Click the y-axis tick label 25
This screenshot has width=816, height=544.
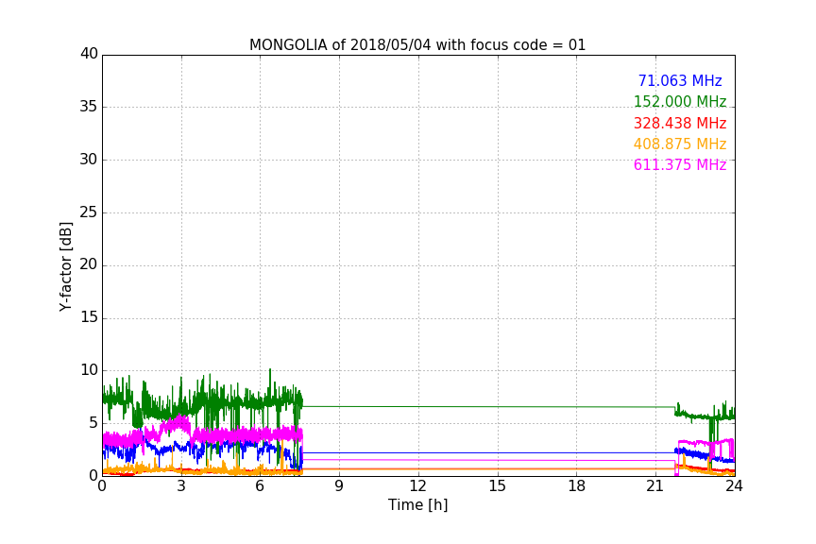tap(89, 212)
